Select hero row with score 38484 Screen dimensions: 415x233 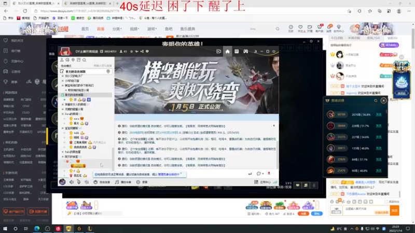(355, 126)
